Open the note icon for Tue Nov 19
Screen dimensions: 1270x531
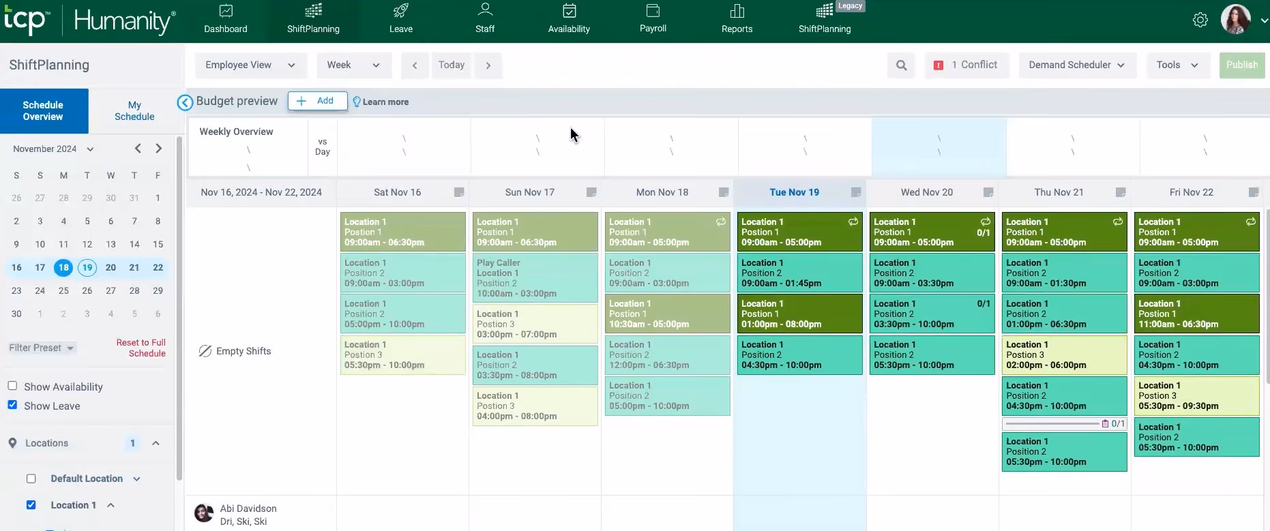coord(856,192)
